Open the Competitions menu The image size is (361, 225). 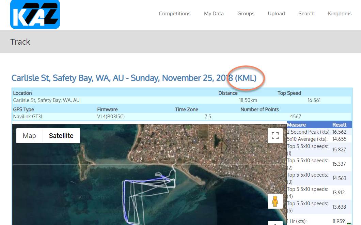pyautogui.click(x=174, y=14)
